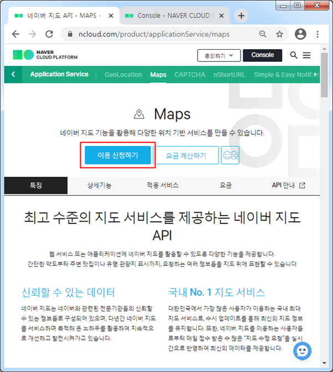View site info via padlock icon
The height and width of the screenshot is (372, 333).
(70, 34)
